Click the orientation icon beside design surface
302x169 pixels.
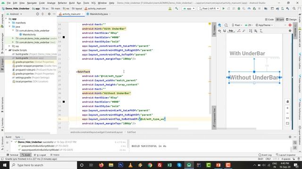[x=226, y=25]
